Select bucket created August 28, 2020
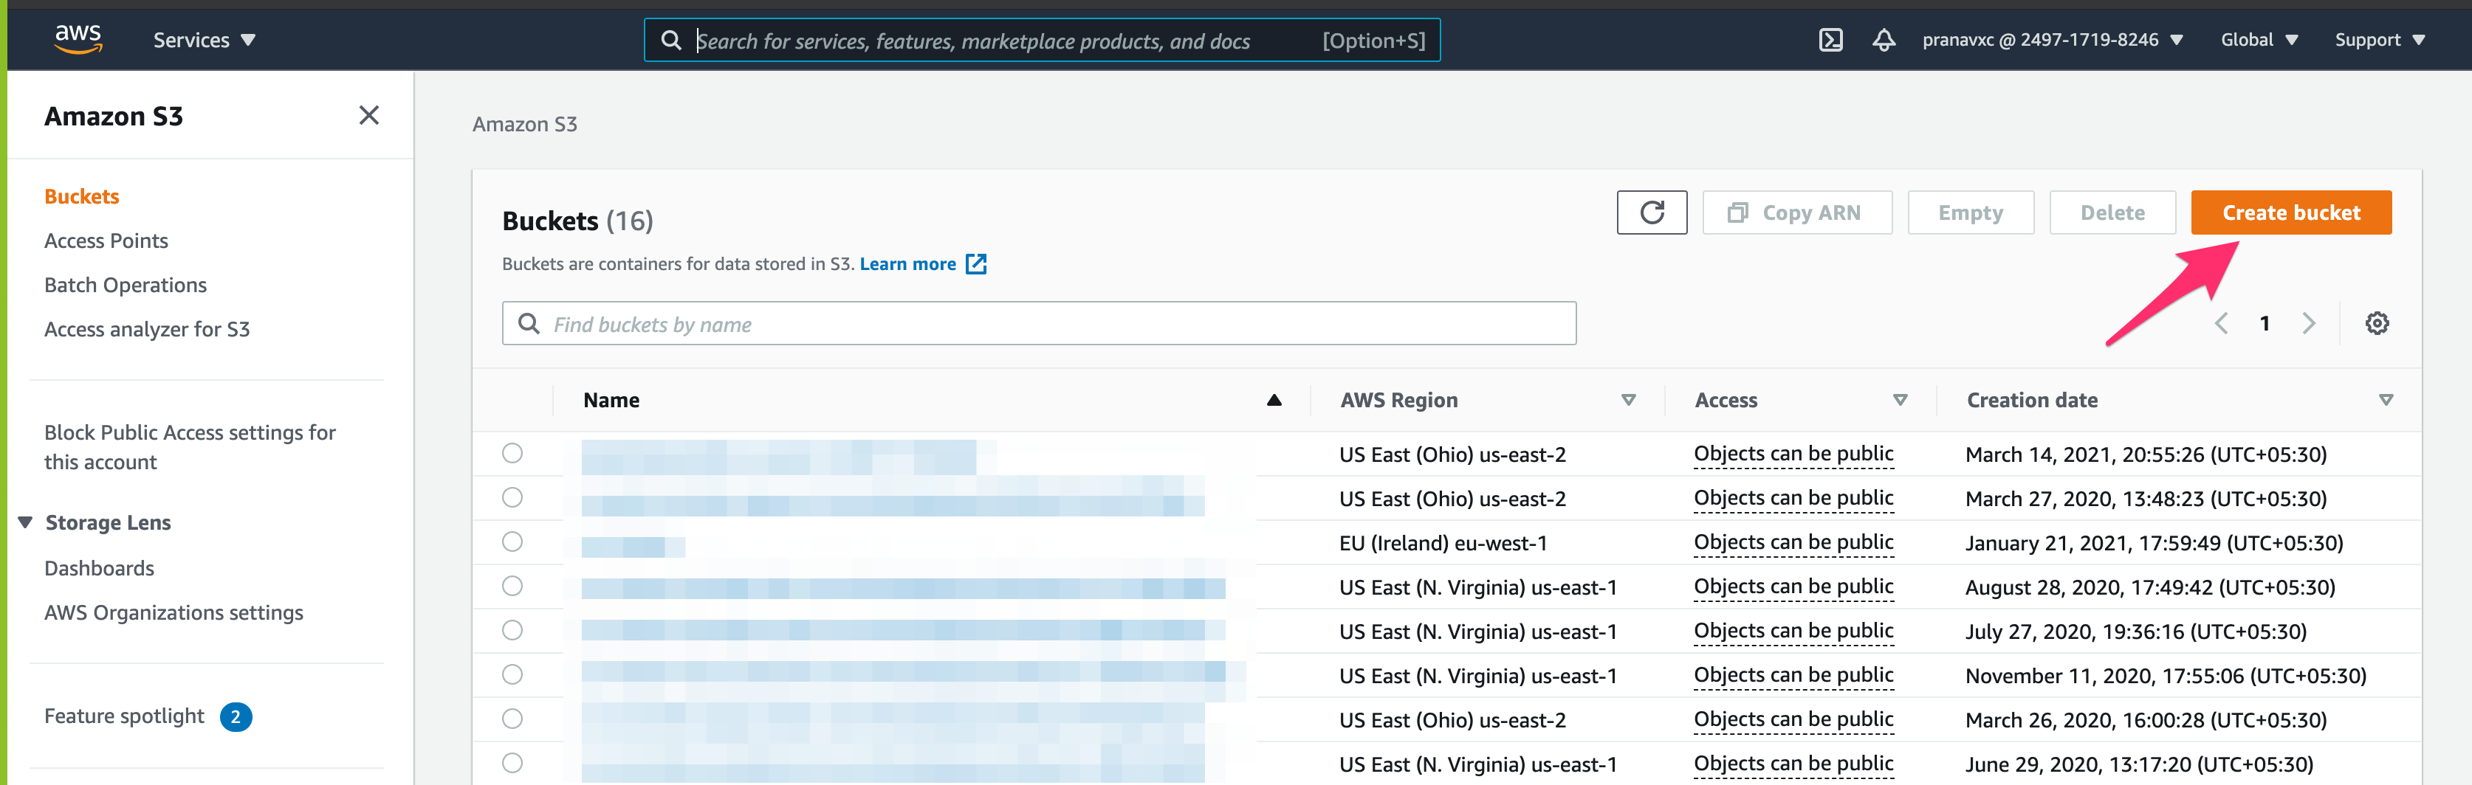Viewport: 2472px width, 785px height. [x=512, y=584]
